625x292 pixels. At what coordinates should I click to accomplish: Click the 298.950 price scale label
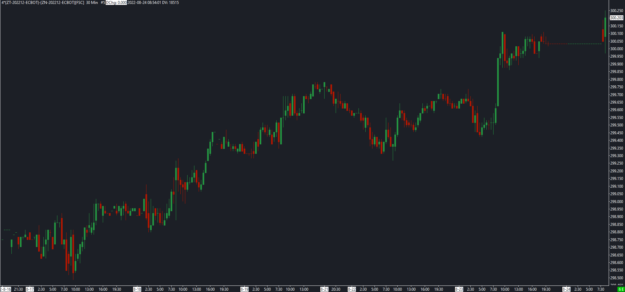click(617, 209)
